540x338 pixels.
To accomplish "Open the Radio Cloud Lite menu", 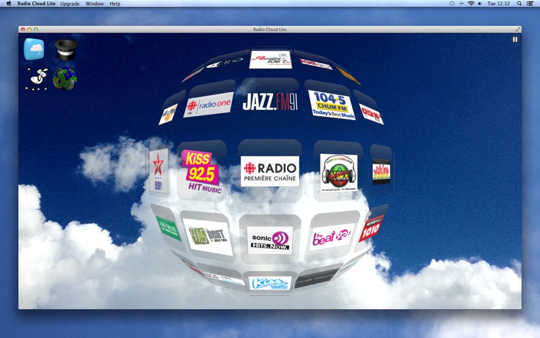I will [x=36, y=3].
